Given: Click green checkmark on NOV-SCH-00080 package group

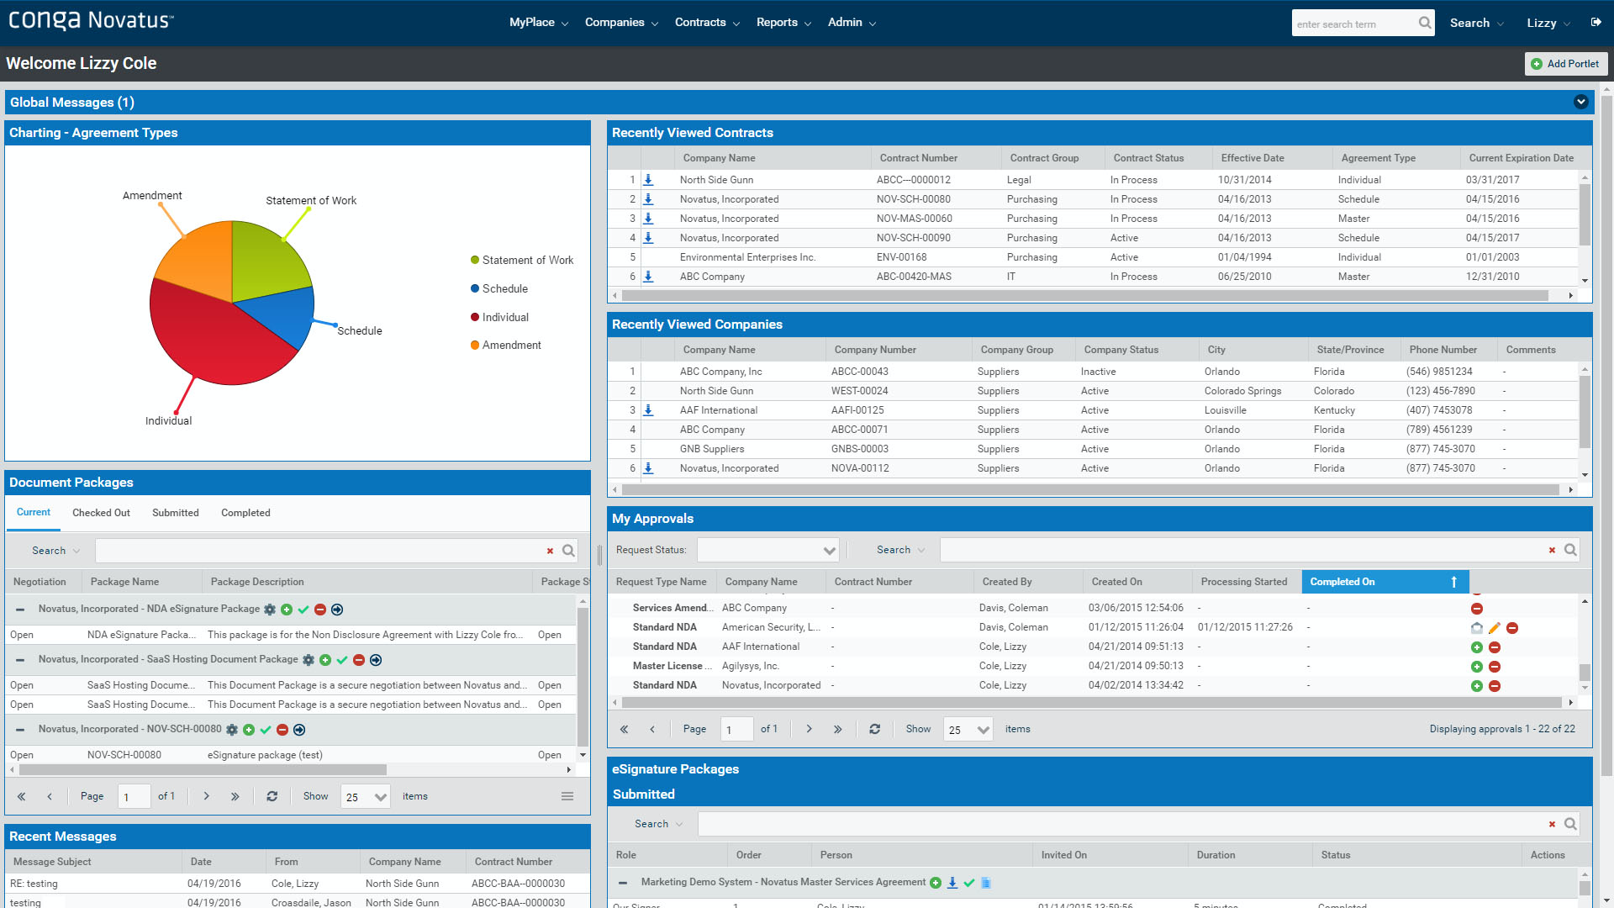Looking at the screenshot, I should (266, 730).
